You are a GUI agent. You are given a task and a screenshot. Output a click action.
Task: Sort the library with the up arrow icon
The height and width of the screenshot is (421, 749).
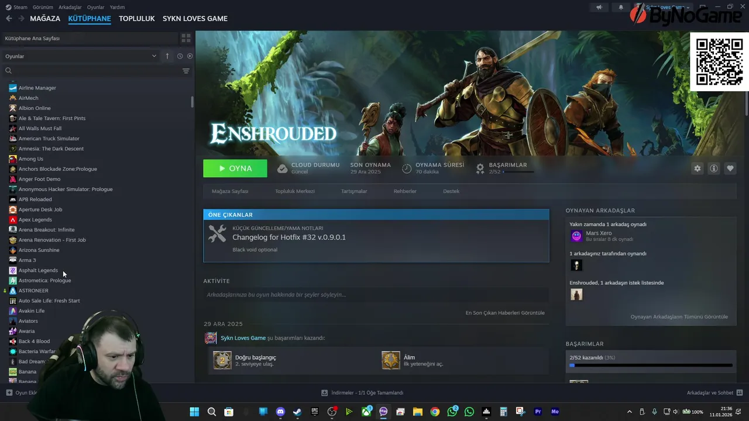(x=167, y=56)
